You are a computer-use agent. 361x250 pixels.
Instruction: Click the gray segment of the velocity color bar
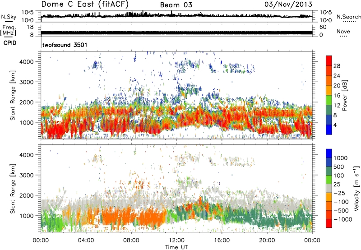(329, 188)
